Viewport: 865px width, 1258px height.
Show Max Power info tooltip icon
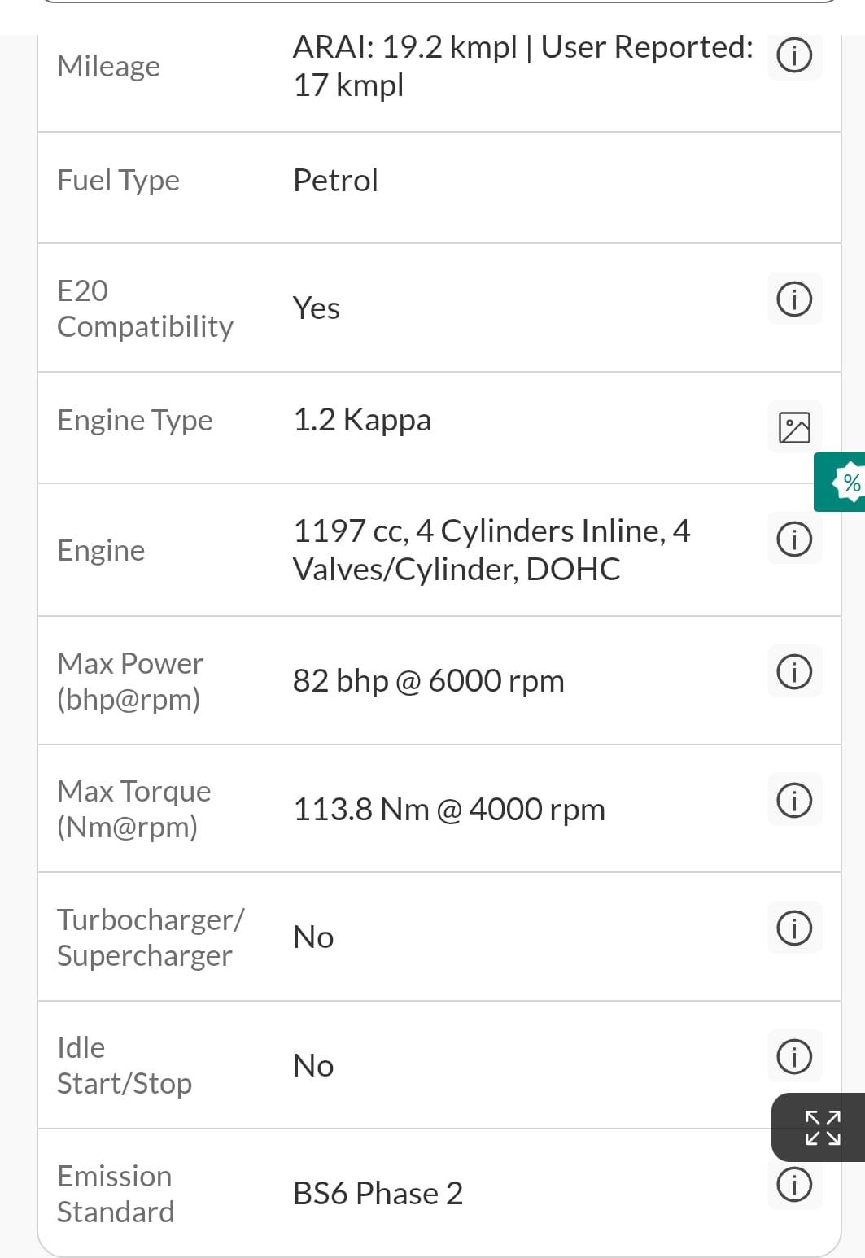(x=794, y=672)
